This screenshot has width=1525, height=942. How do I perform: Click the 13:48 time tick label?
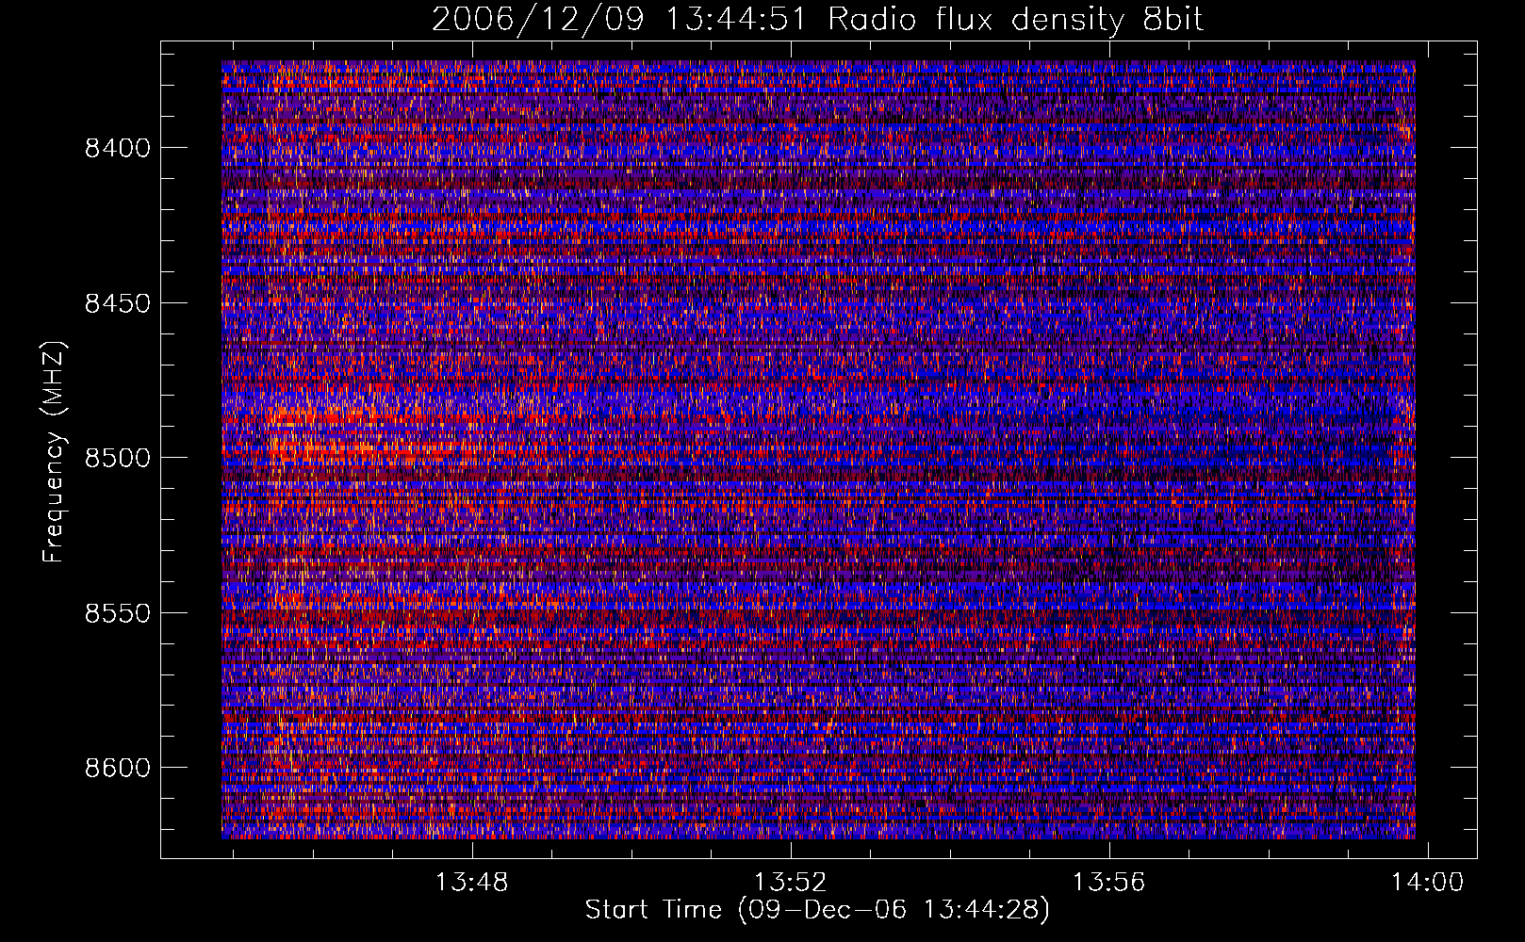coord(471,882)
